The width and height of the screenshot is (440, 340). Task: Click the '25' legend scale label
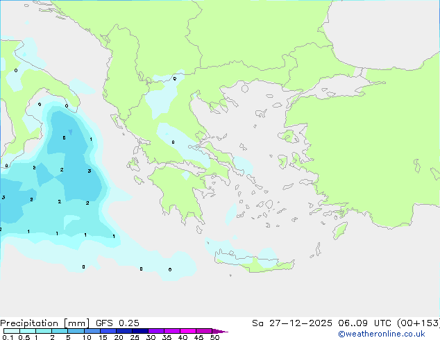[x=135, y=337]
